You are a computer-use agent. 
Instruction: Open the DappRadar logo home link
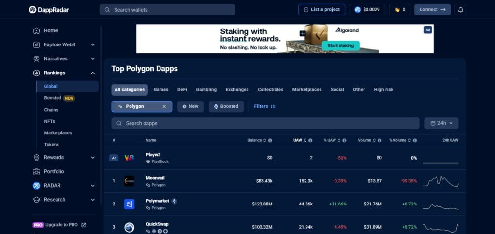tap(49, 10)
